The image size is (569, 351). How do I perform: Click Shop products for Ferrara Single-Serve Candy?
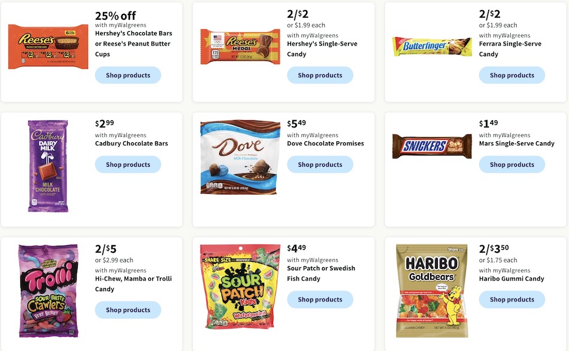pyautogui.click(x=512, y=75)
